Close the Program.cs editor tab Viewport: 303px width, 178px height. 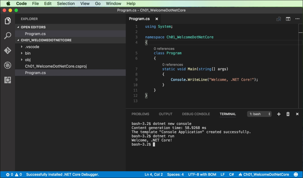tap(157, 19)
